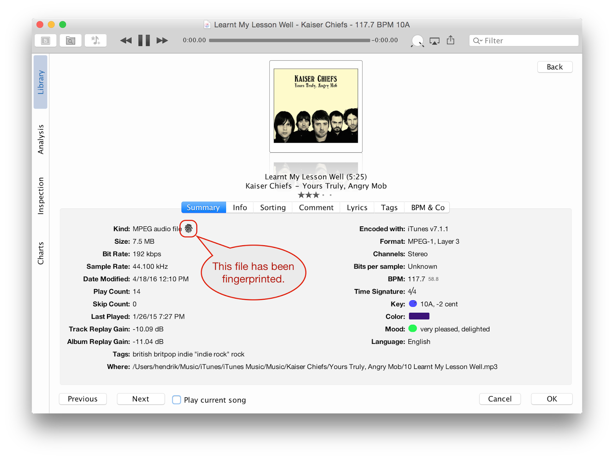The height and width of the screenshot is (459, 614).
Task: Click the Previous button
Action: click(x=83, y=399)
